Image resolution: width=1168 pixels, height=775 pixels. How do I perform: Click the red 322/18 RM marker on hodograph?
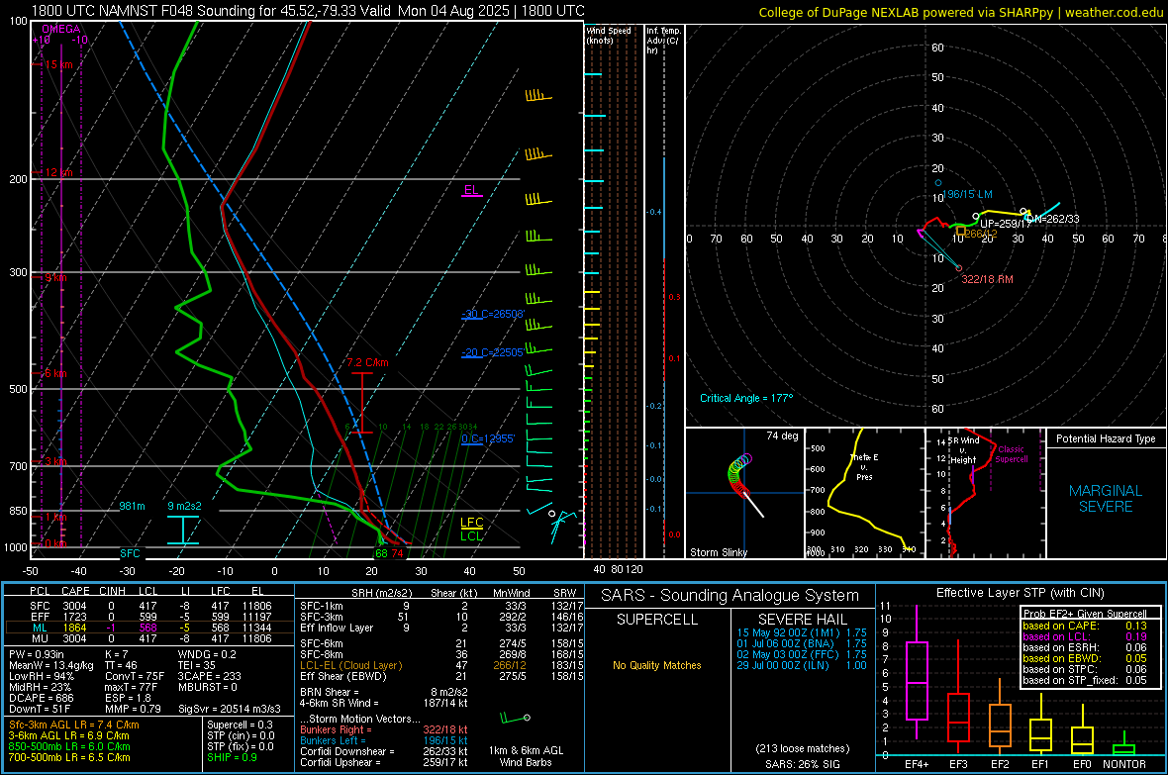point(959,268)
